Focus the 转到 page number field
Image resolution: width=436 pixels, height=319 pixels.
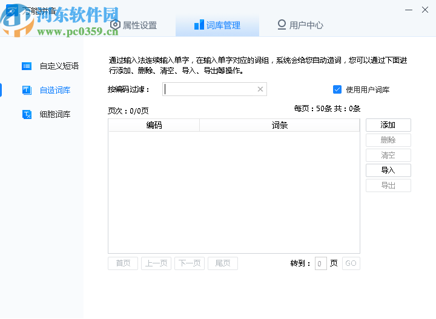[x=320, y=263]
